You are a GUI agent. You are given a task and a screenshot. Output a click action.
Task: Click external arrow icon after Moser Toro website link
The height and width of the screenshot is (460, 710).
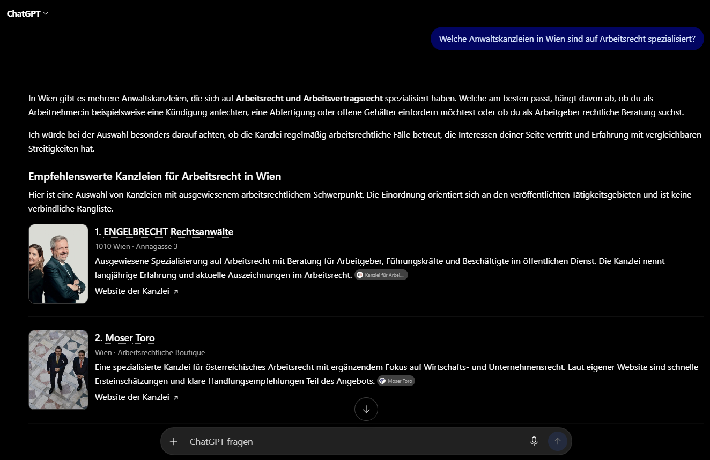pos(176,398)
